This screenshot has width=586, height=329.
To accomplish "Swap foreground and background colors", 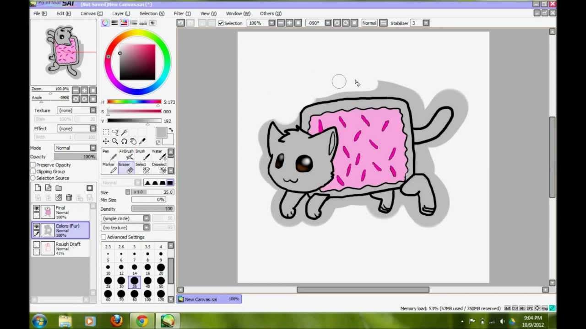I will tap(171, 131).
